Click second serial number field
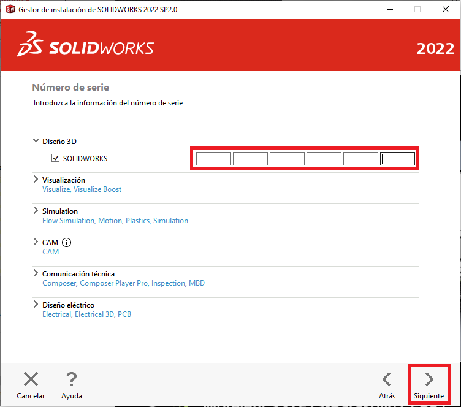461x407 pixels. (x=250, y=159)
